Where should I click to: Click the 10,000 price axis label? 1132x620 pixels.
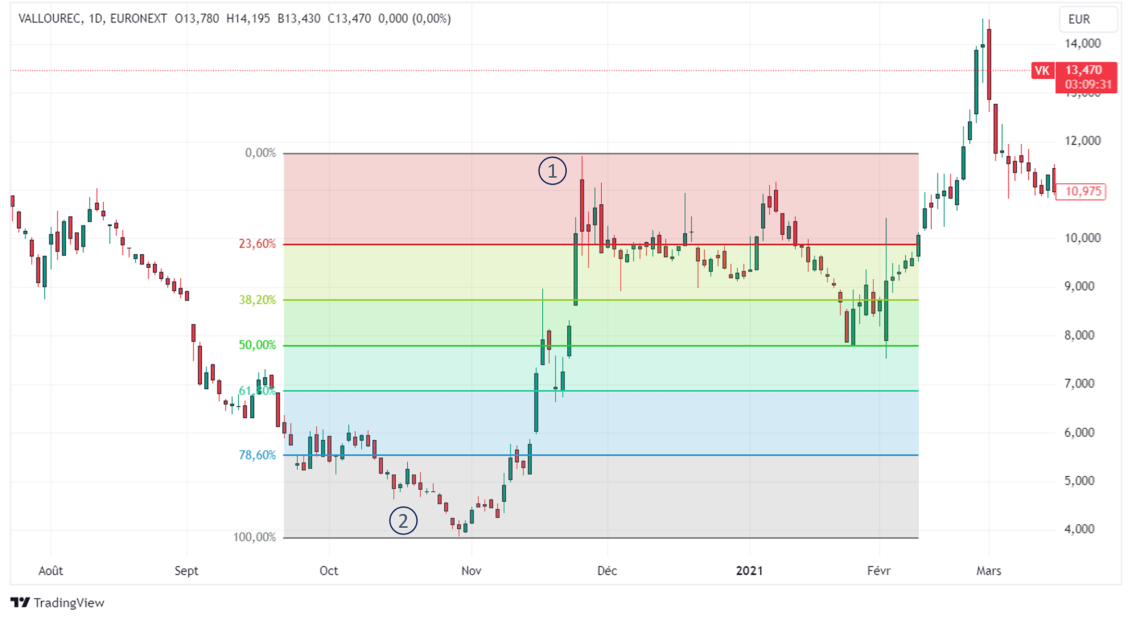1082,238
